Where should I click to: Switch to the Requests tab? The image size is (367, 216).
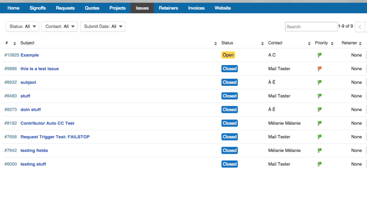(x=65, y=8)
